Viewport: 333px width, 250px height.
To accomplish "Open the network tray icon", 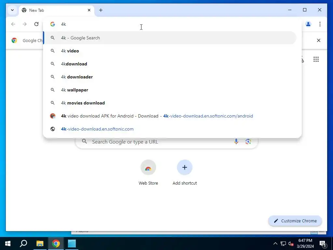I will coord(283,243).
